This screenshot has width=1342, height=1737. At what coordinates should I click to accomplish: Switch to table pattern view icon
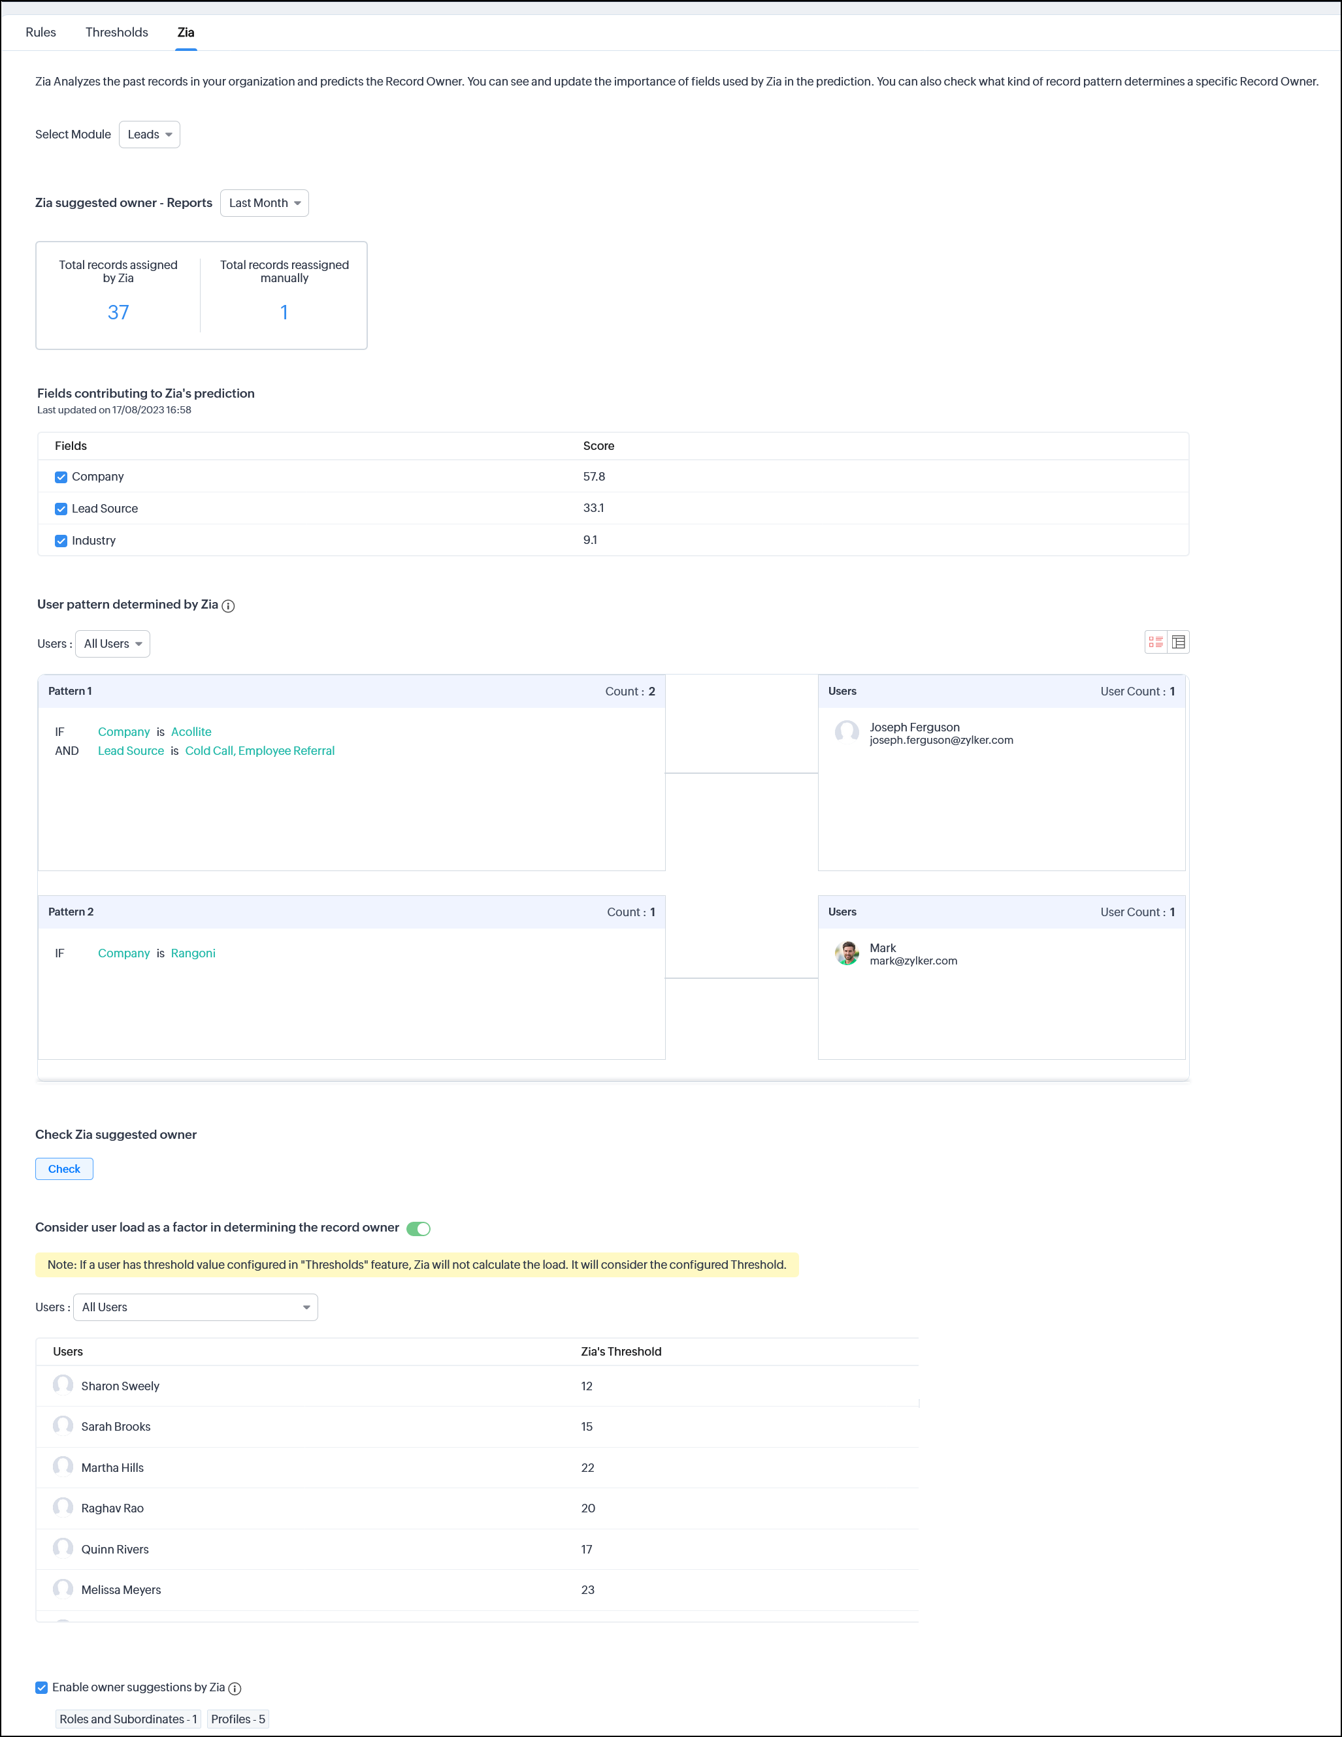(1178, 642)
